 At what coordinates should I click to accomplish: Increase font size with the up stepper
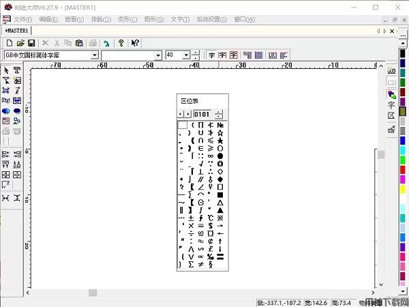click(x=196, y=53)
